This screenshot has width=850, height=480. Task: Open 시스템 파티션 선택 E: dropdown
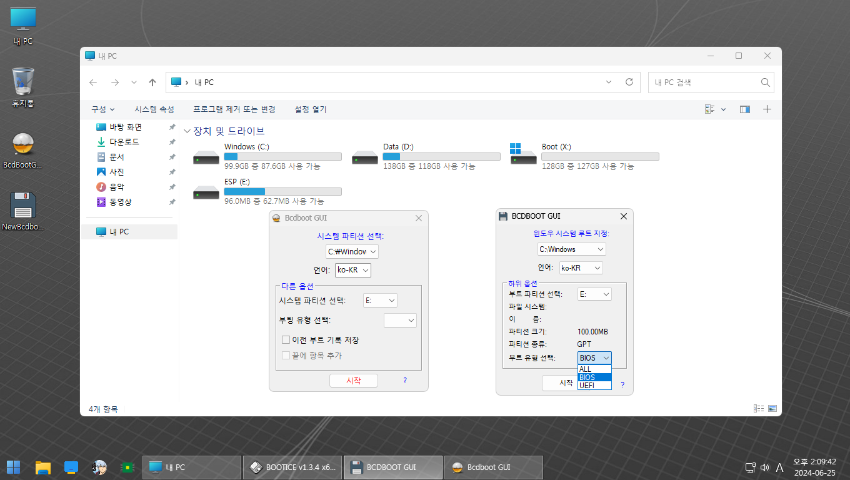tap(380, 301)
